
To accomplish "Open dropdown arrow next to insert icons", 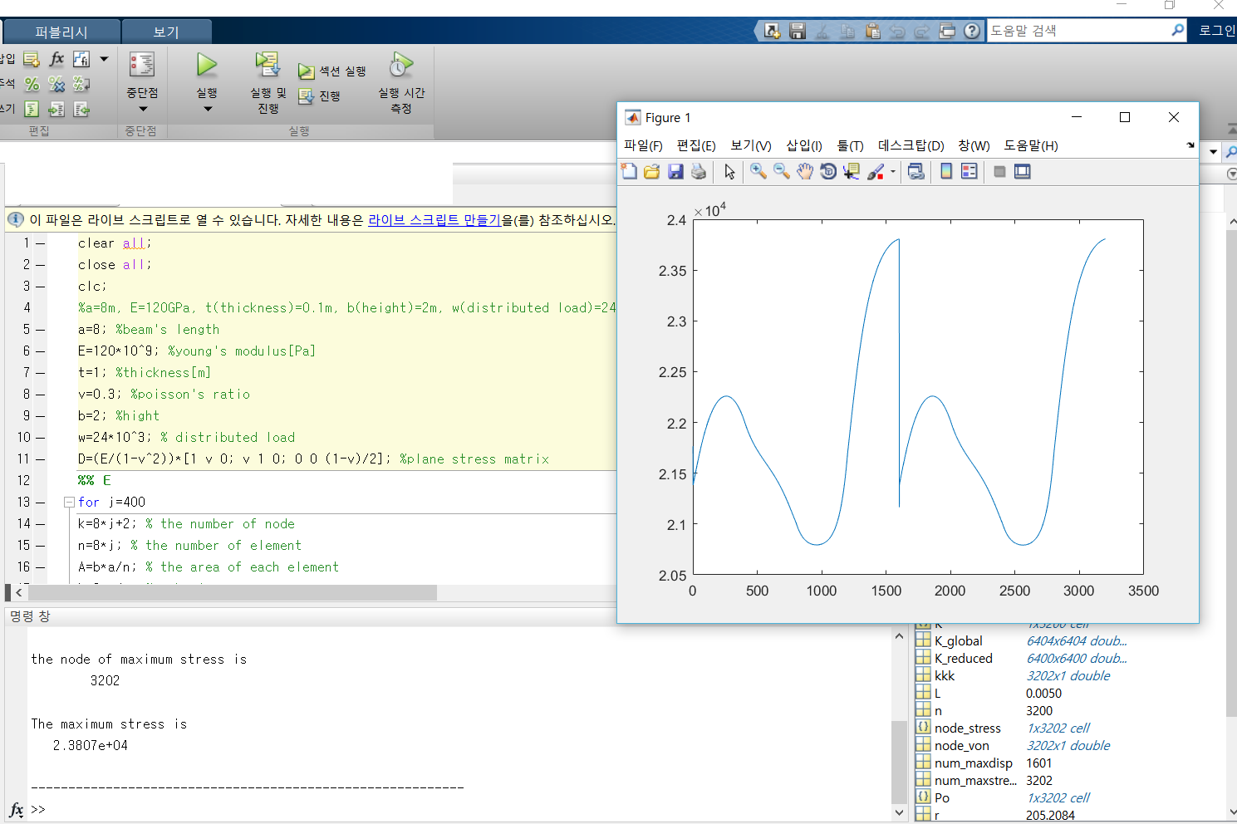I will (x=104, y=59).
